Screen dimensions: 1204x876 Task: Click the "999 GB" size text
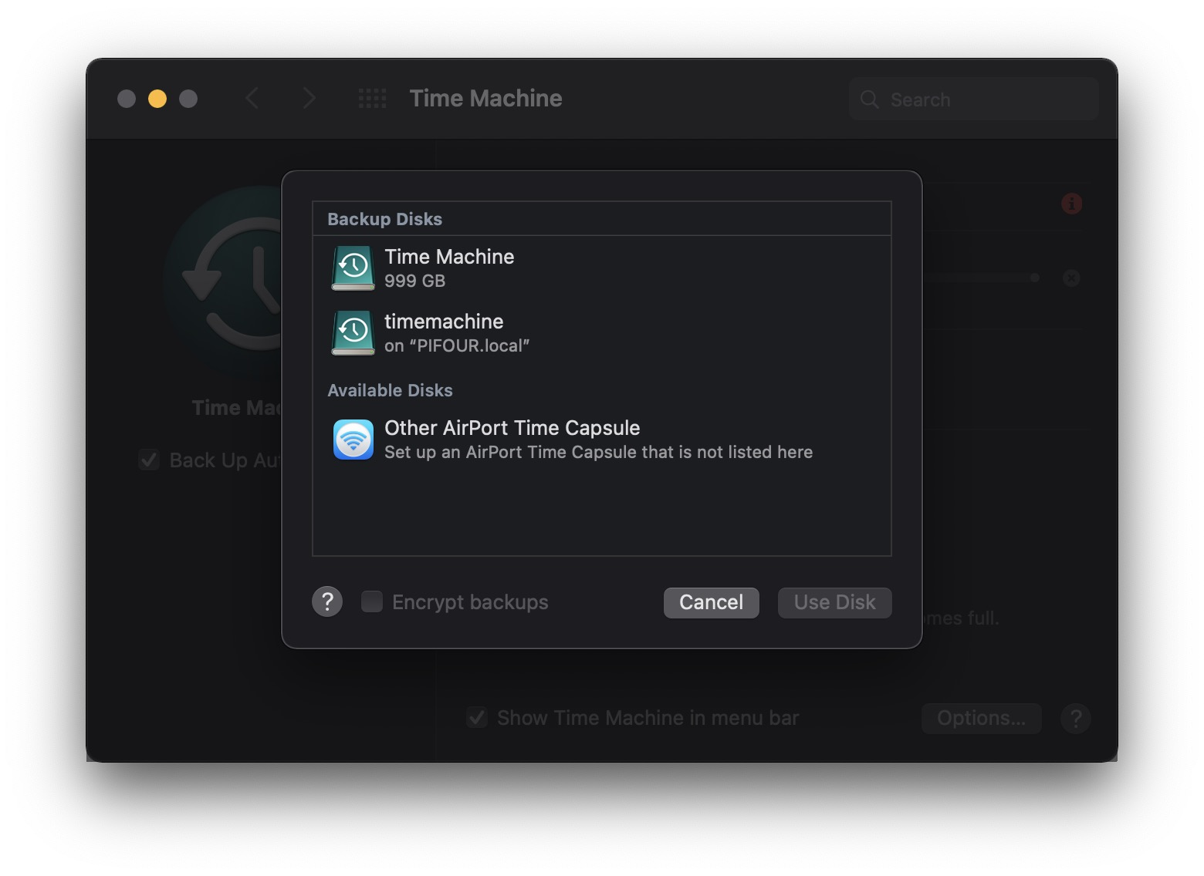414,281
